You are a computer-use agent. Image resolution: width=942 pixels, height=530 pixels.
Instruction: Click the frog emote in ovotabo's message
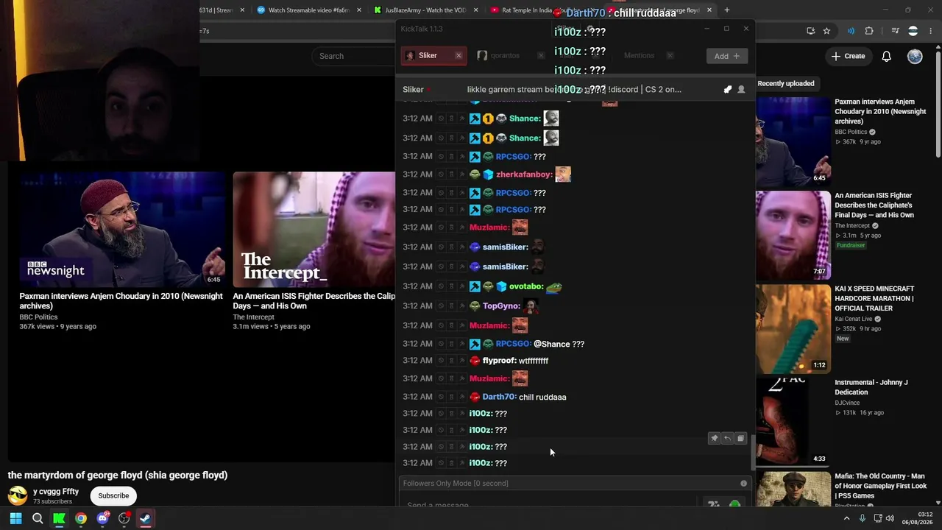click(553, 287)
